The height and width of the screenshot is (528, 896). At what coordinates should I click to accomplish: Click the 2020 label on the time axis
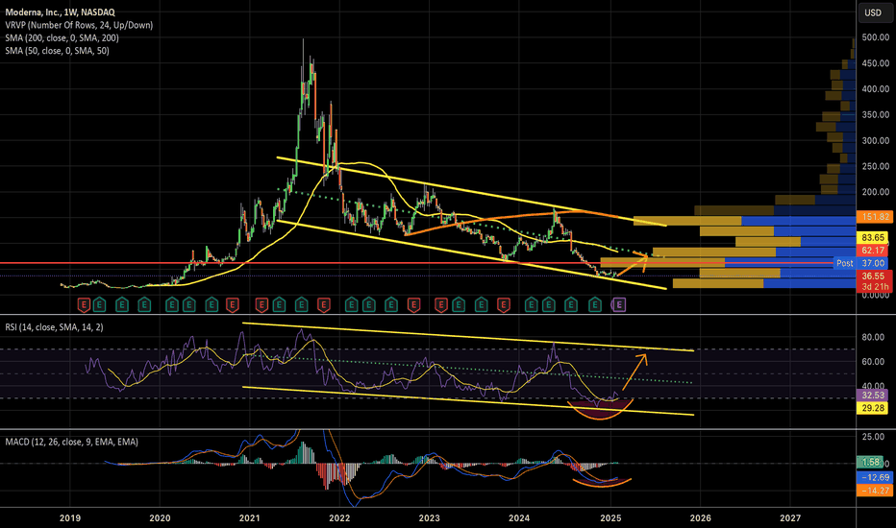click(160, 518)
